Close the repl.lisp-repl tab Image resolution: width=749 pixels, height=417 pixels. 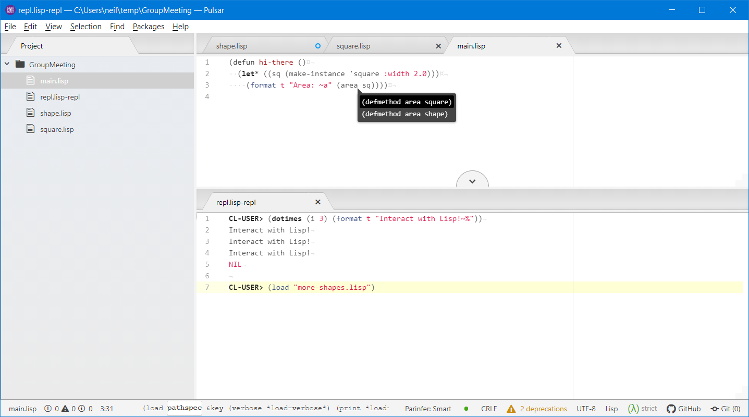[x=318, y=202]
